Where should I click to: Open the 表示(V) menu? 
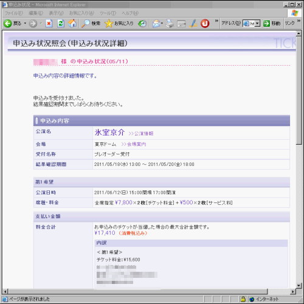[56, 13]
